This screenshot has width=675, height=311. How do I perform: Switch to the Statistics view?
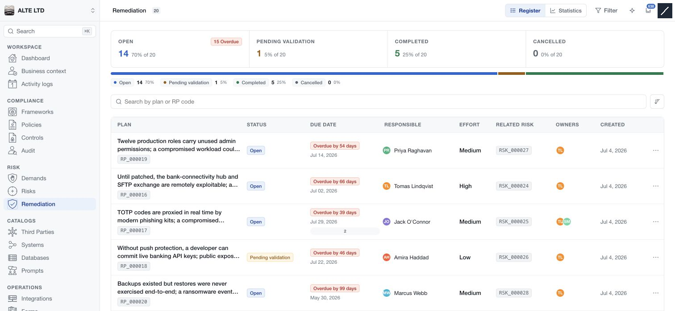pos(566,11)
